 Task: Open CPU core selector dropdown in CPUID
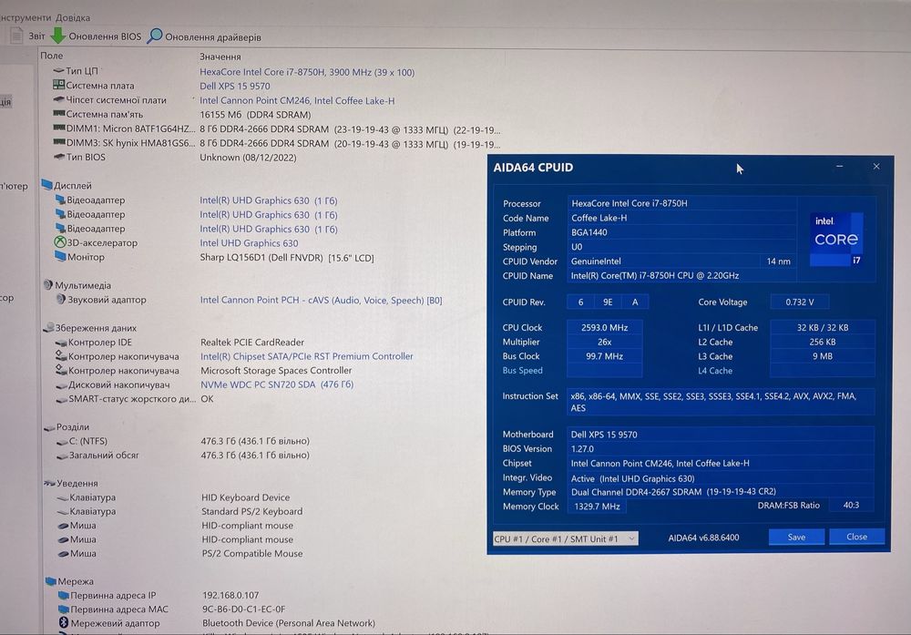coord(566,538)
